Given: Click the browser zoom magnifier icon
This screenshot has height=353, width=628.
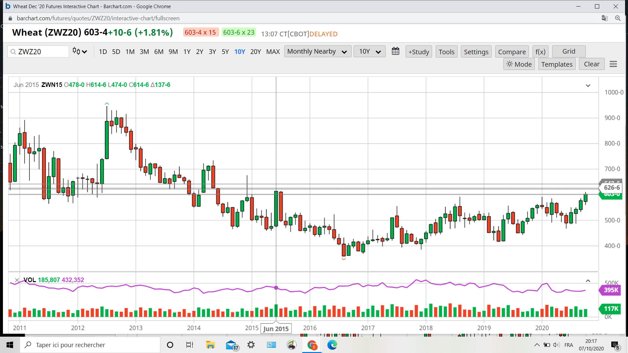Looking at the screenshot, I should coord(618,18).
